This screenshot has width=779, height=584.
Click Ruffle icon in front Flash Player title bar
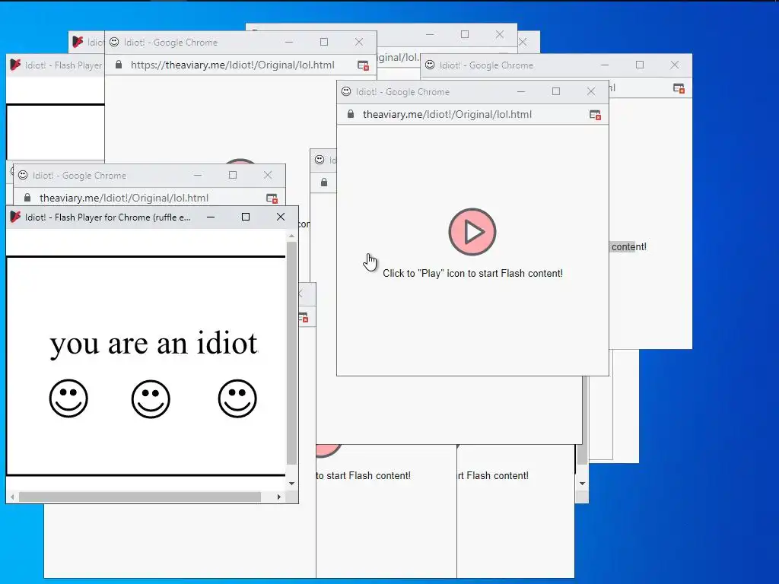15,217
